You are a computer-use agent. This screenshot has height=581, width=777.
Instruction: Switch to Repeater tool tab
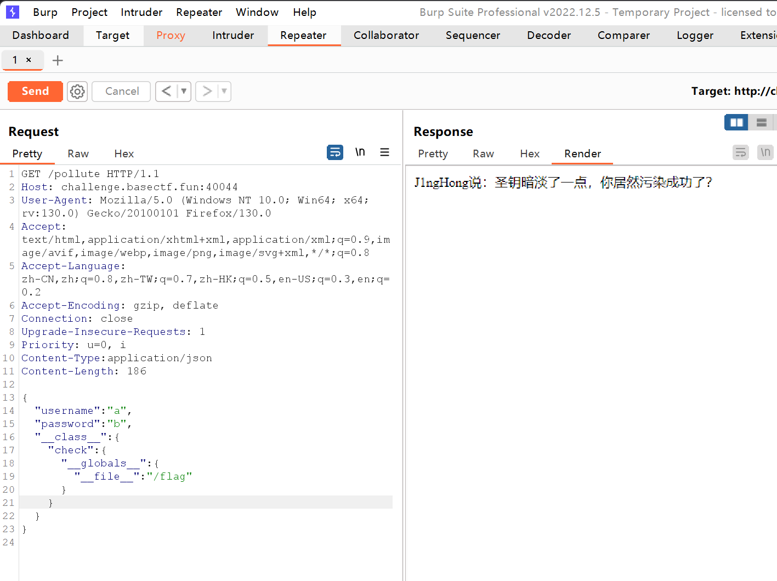tap(303, 36)
